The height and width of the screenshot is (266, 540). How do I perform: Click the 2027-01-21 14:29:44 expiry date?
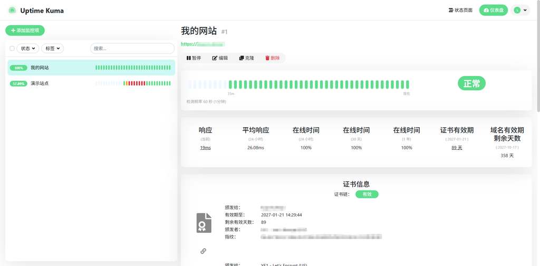[282, 215]
